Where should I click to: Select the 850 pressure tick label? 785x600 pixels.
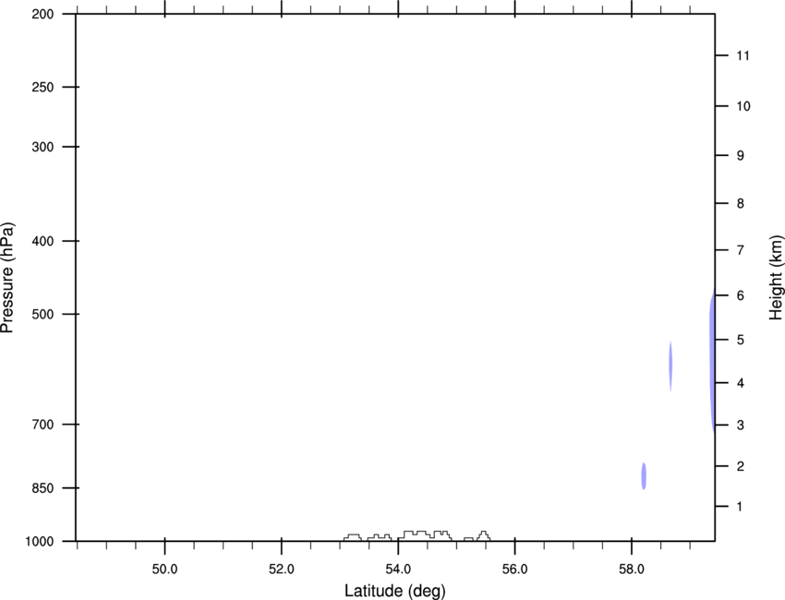42,487
